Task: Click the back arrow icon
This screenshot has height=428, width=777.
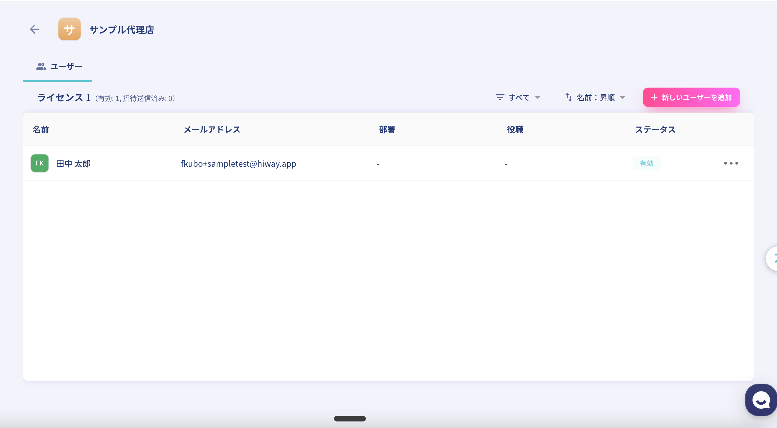Action: [35, 29]
